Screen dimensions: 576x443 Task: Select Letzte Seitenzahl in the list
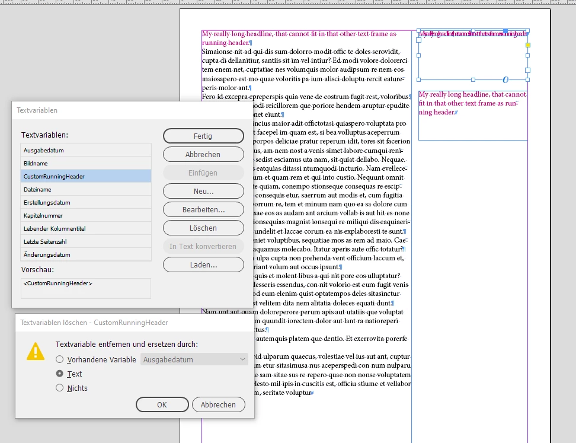coord(86,241)
